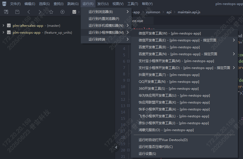Click the plm-aftersales-app project icon
The image size is (243, 159).
(x=9, y=25)
